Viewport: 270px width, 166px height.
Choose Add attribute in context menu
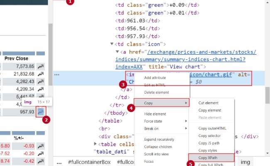click(x=155, y=78)
